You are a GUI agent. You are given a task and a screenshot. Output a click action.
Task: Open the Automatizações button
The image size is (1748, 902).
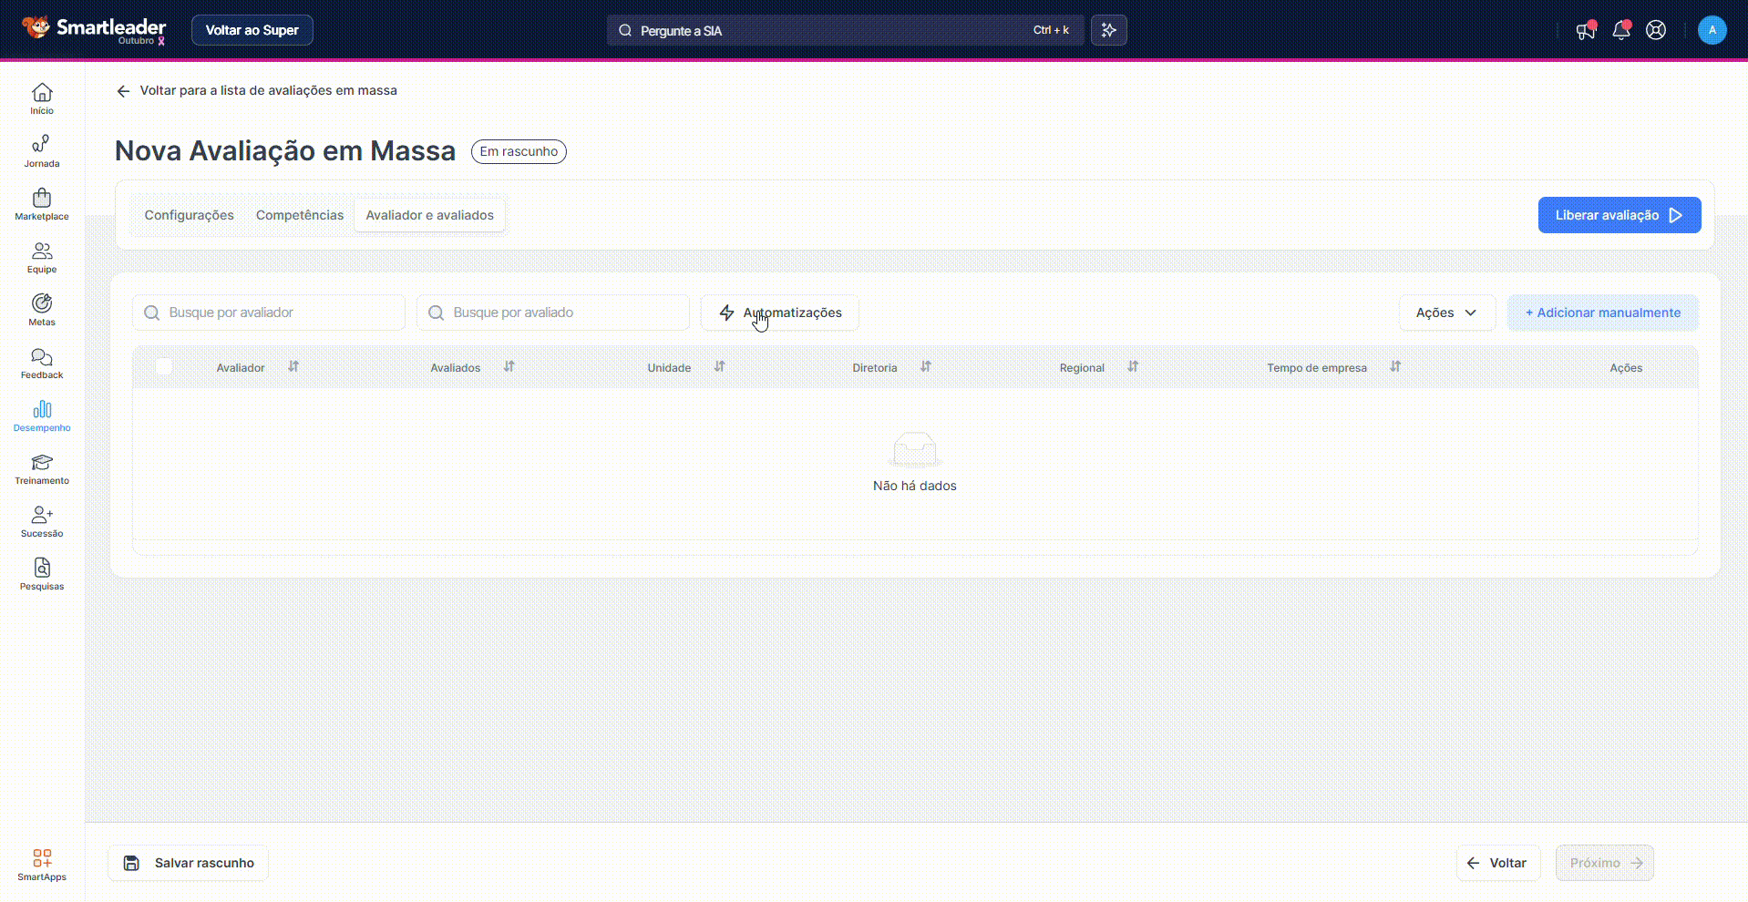779,313
